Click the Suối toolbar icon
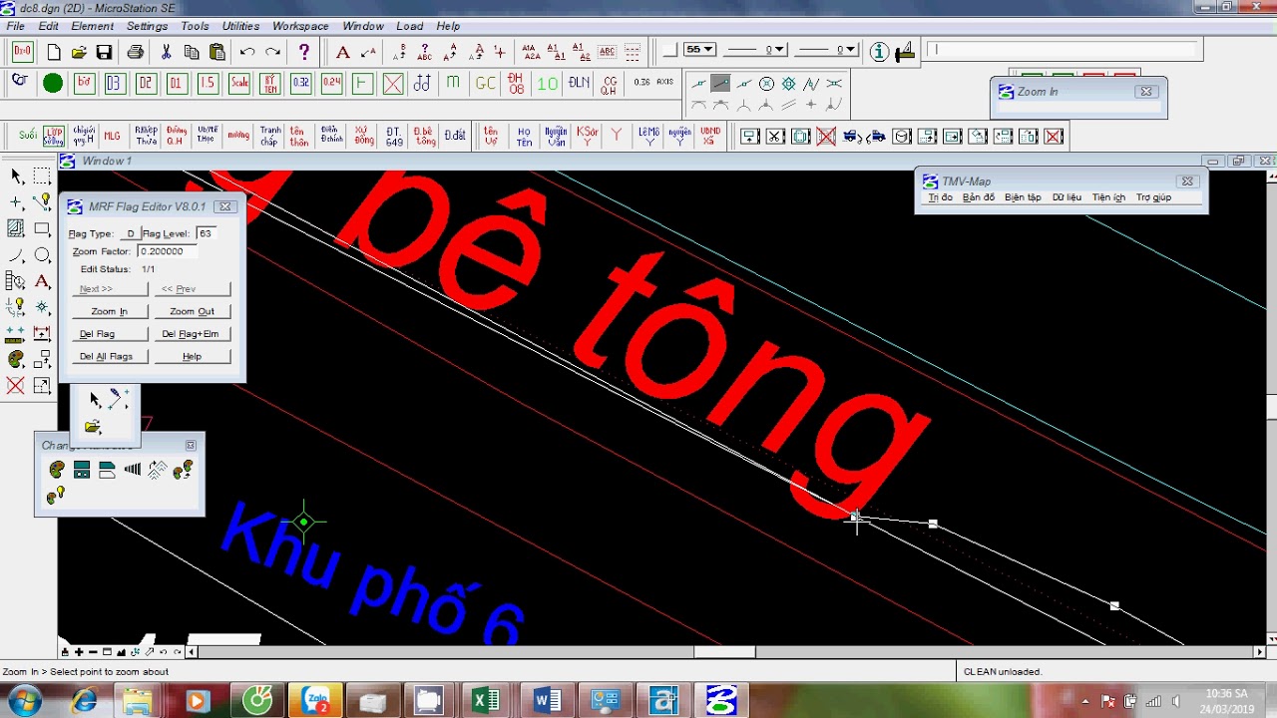 27,136
